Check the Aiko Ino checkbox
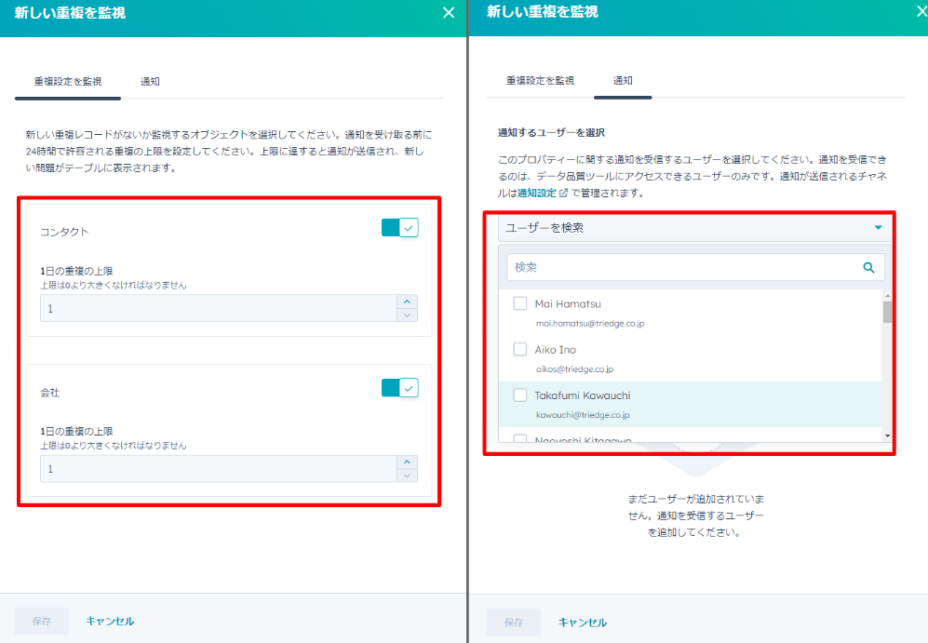 coord(520,349)
